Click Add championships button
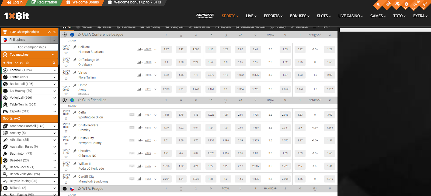 29,47
